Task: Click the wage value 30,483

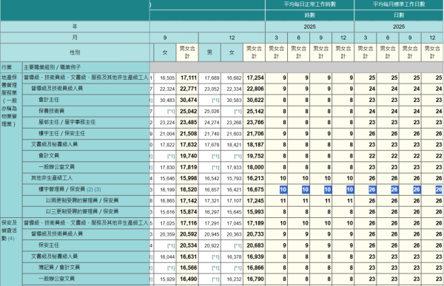Action: pyautogui.click(x=167, y=101)
